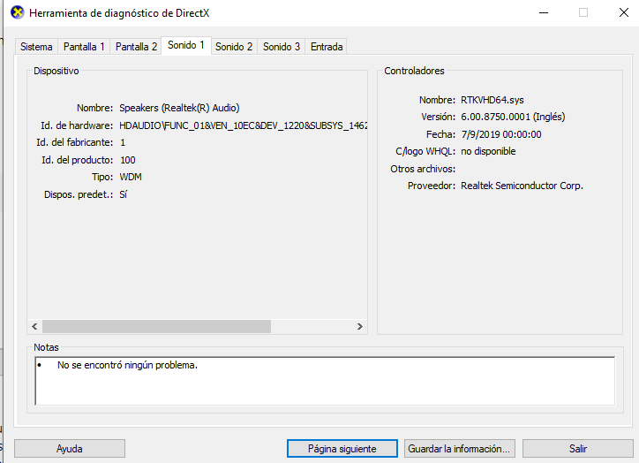Click the WHQL value no disponible
This screenshot has width=639, height=463.
488,151
